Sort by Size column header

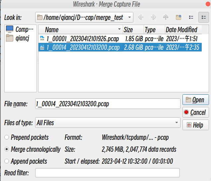(133, 30)
